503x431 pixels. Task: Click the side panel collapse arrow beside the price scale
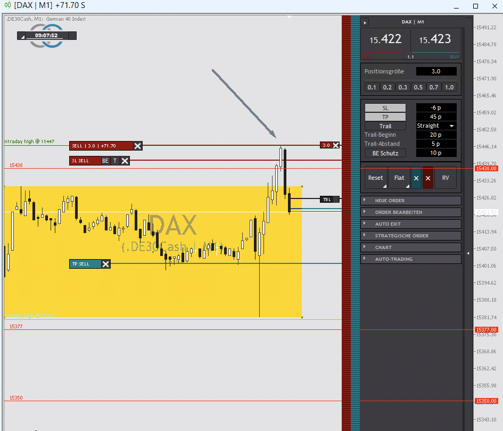tap(468, 253)
